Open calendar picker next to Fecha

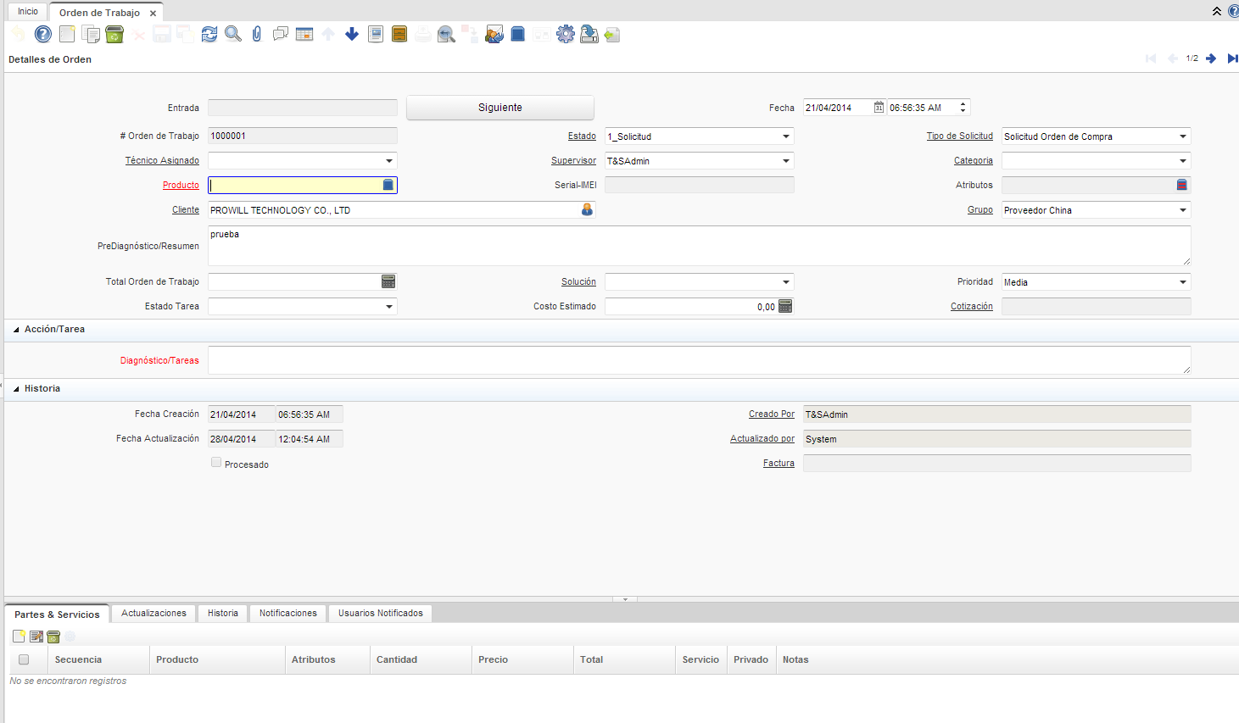879,108
